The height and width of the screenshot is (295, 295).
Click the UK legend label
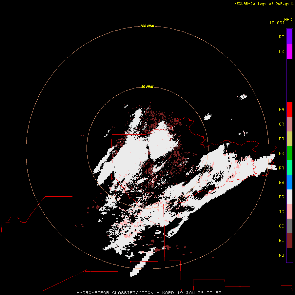pos(281,52)
